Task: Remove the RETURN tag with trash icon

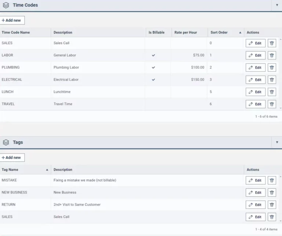Action: click(272, 205)
